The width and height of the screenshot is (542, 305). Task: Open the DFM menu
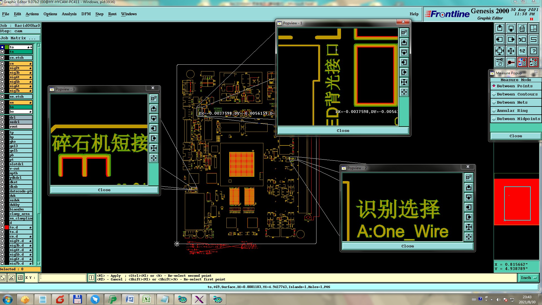86,14
